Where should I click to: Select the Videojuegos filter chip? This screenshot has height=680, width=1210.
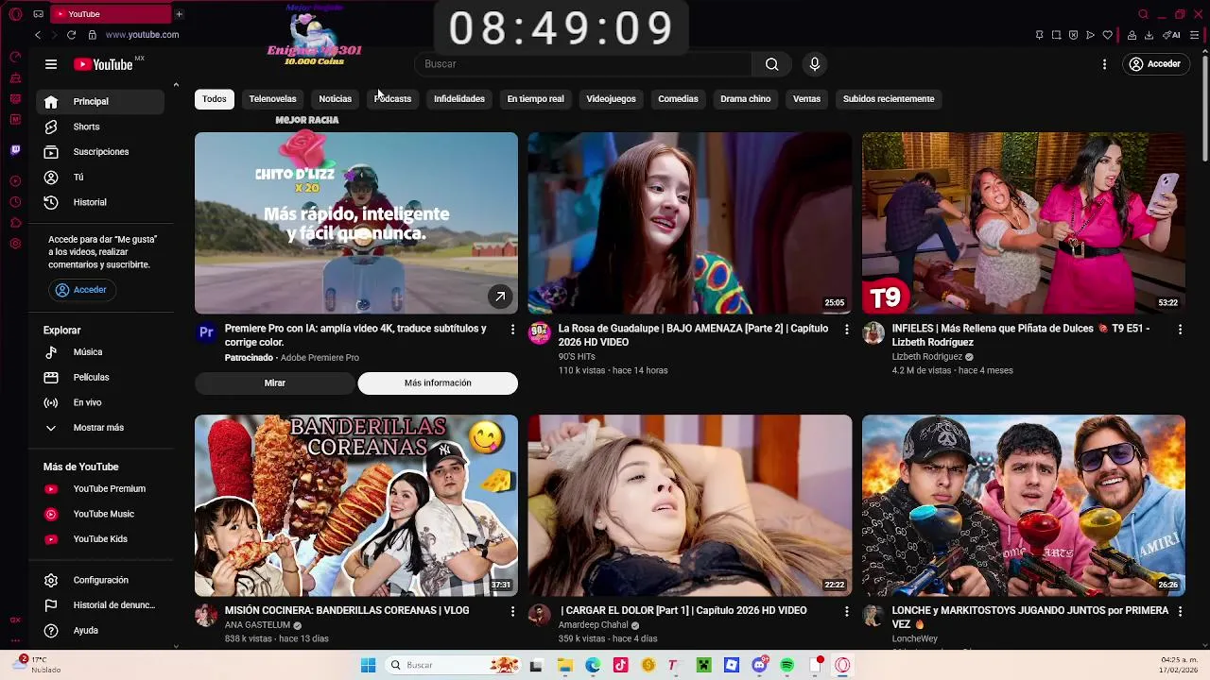[x=611, y=99]
